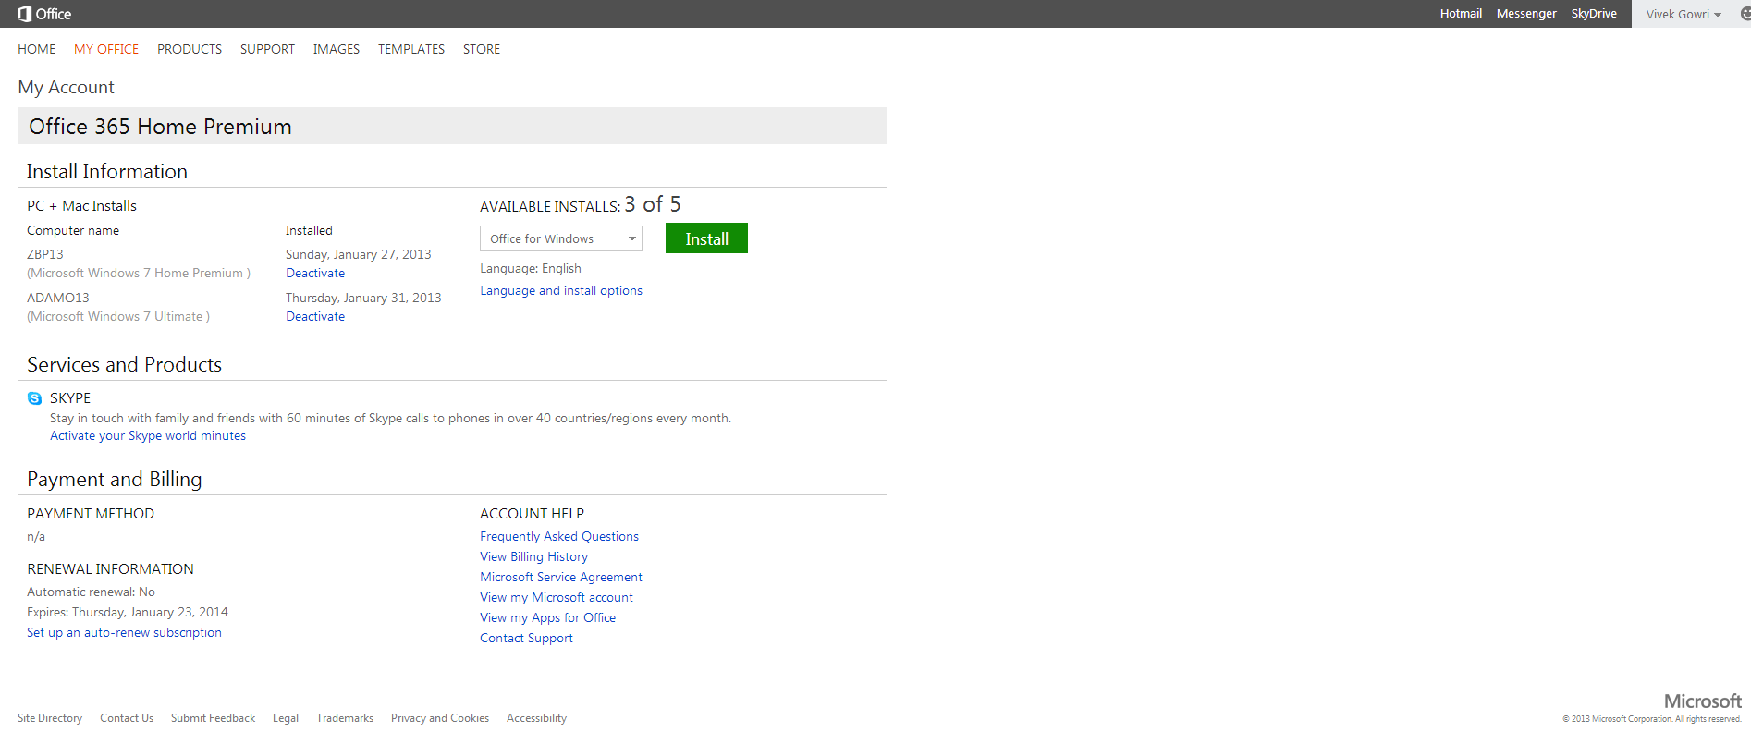Open the Legal footer link
This screenshot has width=1751, height=732.
(286, 718)
